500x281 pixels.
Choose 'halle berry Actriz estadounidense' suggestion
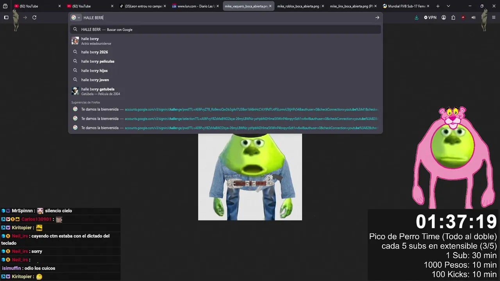(225, 41)
